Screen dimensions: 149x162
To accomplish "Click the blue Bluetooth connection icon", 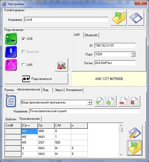I will (x=11, y=52).
